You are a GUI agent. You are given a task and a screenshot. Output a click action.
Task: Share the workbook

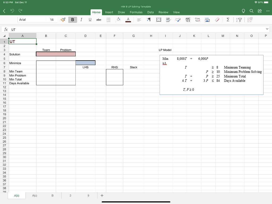click(x=260, y=11)
